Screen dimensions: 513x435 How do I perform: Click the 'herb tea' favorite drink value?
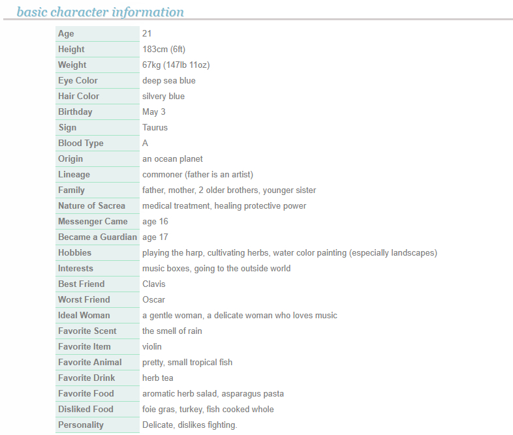point(158,378)
